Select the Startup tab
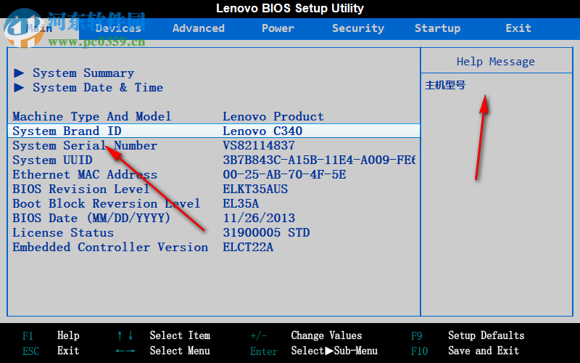Screen dimensions: 580x363 (x=438, y=28)
